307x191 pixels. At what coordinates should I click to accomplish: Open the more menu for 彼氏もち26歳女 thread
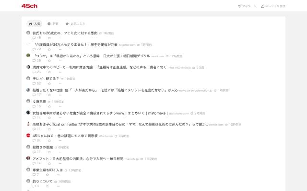[60, 37]
